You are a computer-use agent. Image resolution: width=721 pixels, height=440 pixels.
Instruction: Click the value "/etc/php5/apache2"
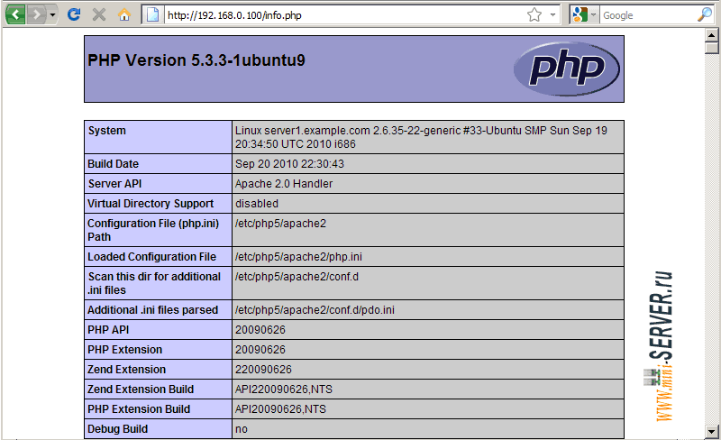[x=280, y=224]
